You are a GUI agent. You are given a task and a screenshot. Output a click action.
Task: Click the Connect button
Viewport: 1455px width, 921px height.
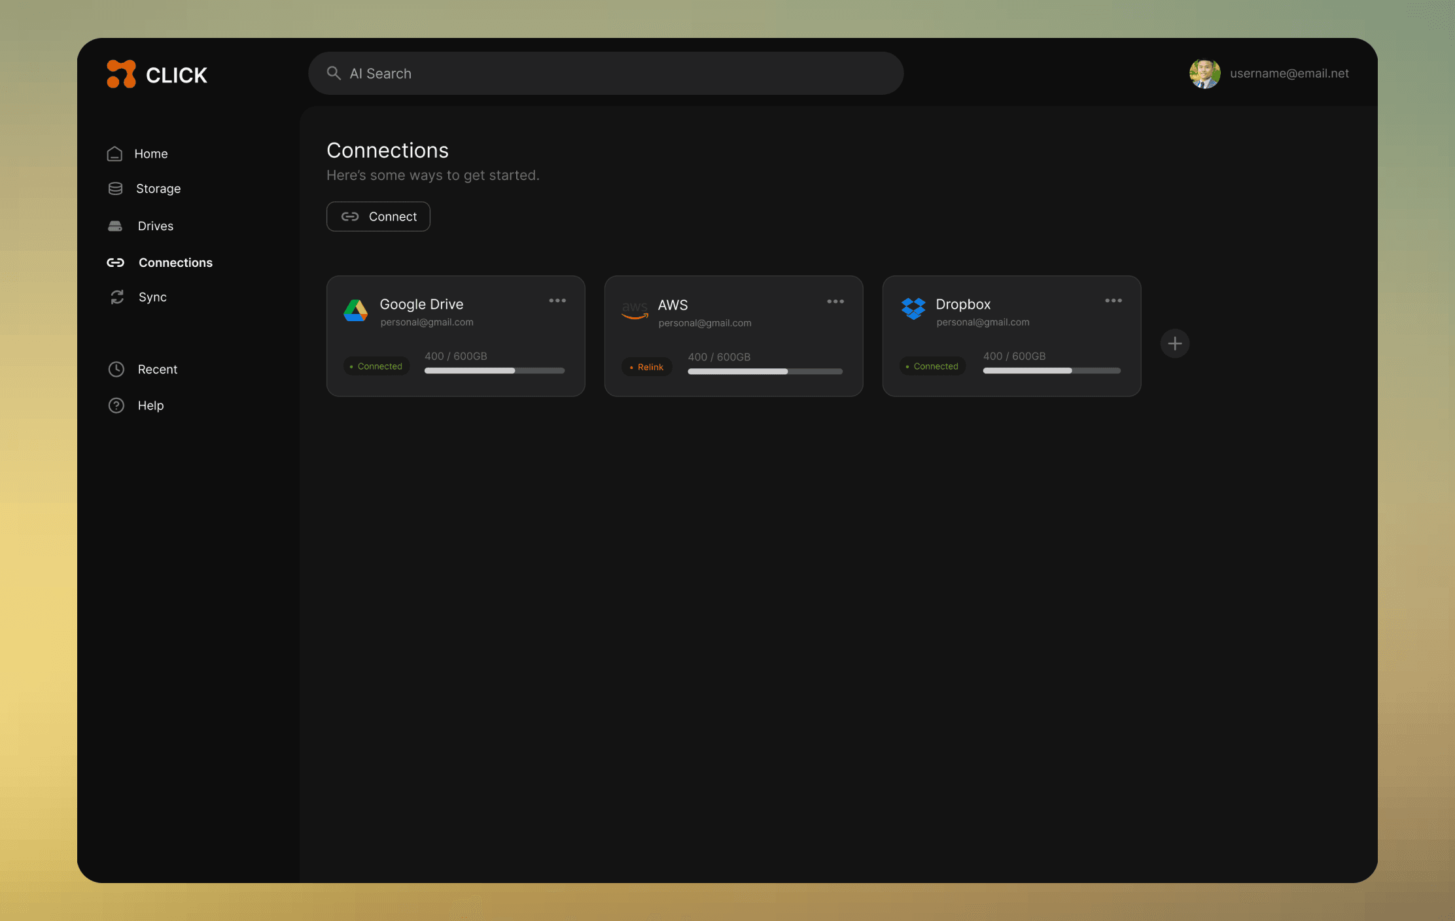378,217
